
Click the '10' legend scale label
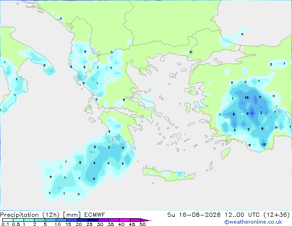click(x=58, y=224)
